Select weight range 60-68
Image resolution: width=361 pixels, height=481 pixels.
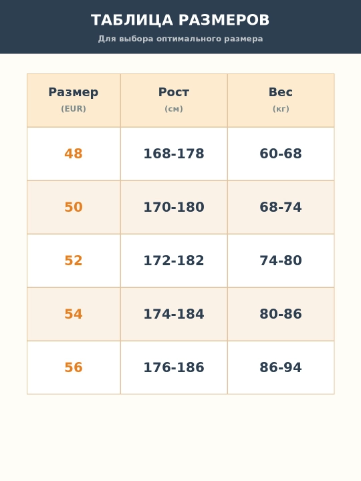[x=281, y=154]
